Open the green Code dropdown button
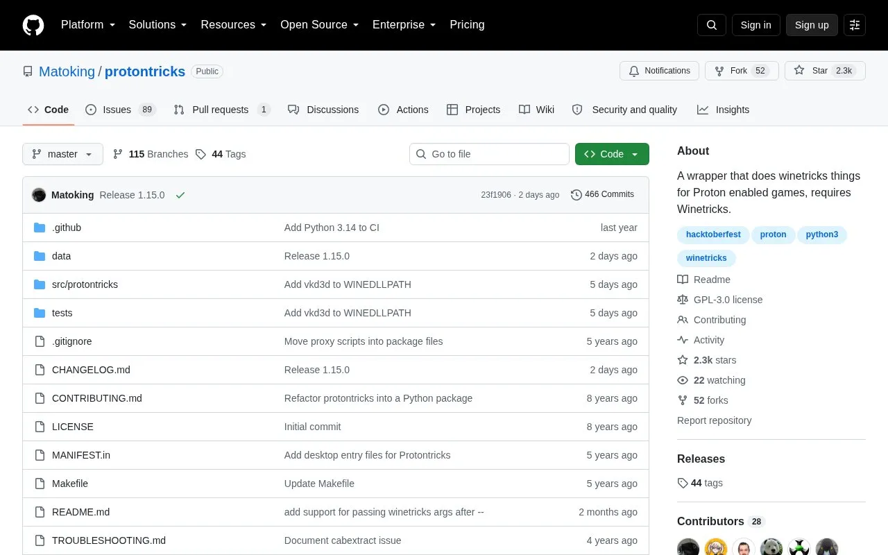Viewport: 888px width, 555px height. pyautogui.click(x=612, y=154)
